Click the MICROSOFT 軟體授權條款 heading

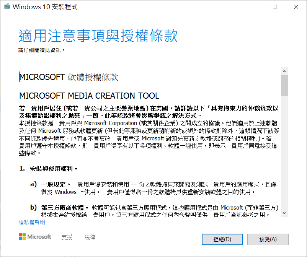coord(69,77)
